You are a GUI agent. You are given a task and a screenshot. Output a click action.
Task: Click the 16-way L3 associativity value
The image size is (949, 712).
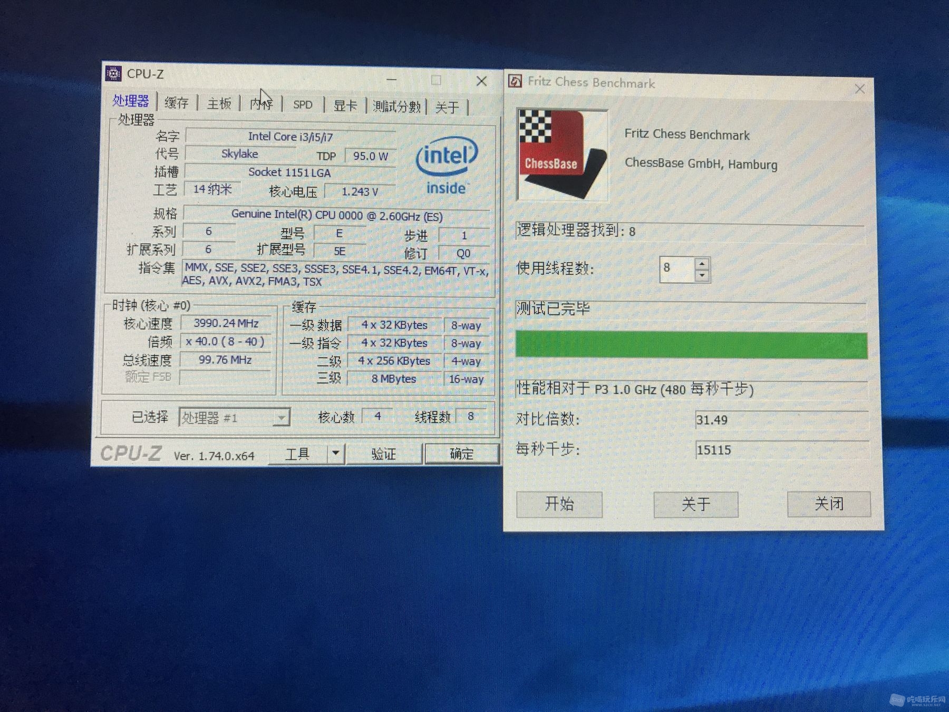[x=466, y=379]
